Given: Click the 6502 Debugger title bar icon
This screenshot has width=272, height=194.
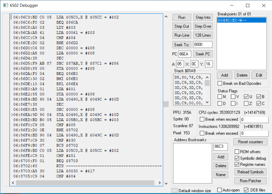Looking at the screenshot, I should click(5, 5).
